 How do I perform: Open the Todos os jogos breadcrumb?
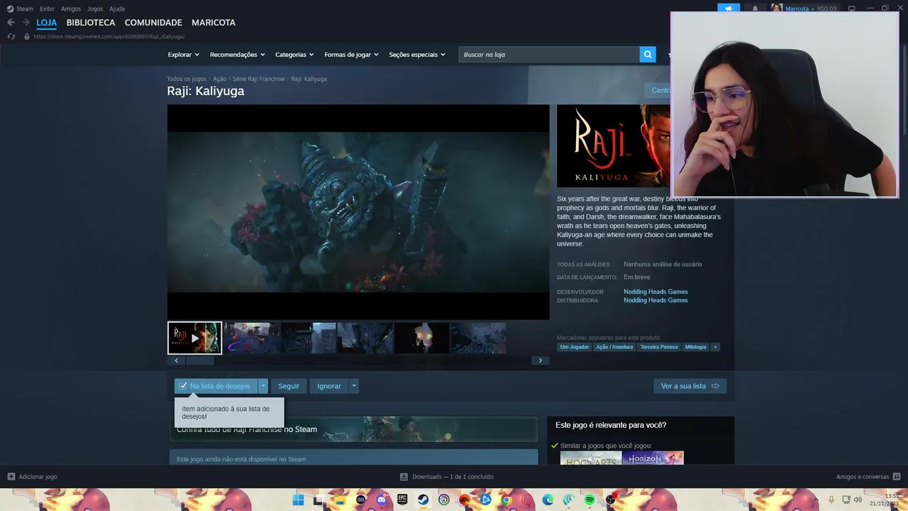[187, 79]
